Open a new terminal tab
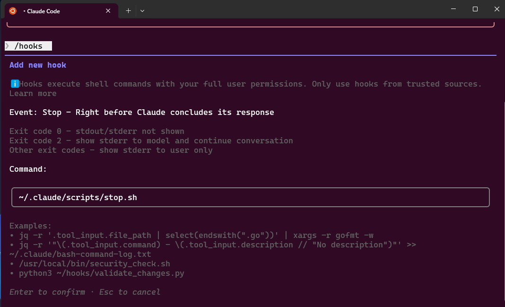The image size is (505, 307). click(x=128, y=10)
